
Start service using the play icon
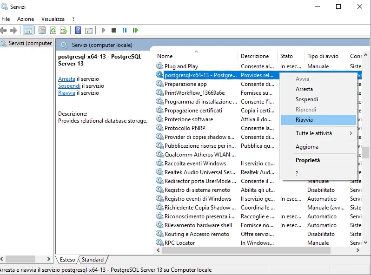(103, 30)
